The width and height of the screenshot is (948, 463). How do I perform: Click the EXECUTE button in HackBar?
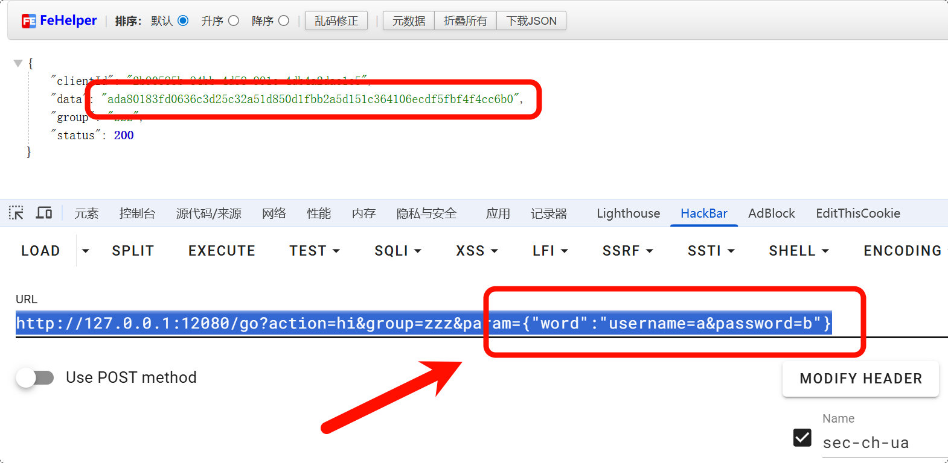pos(222,251)
